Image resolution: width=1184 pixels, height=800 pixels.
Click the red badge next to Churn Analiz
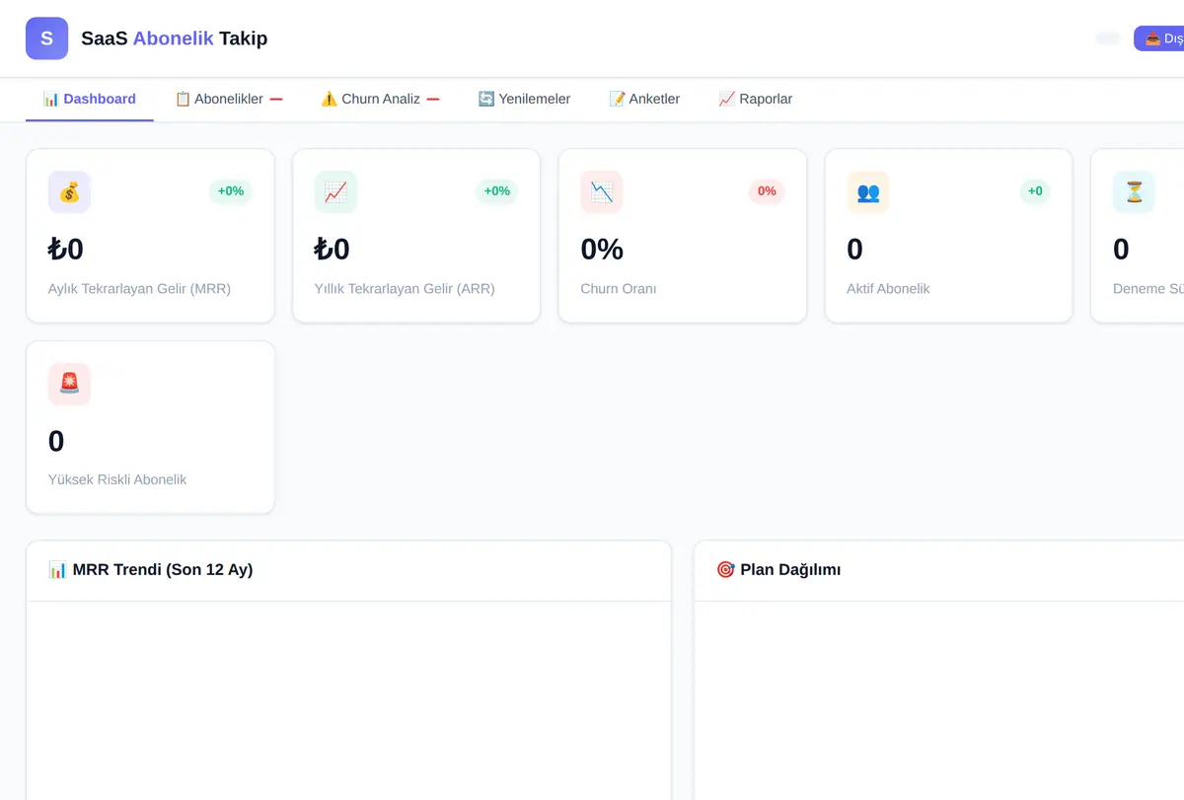click(433, 99)
